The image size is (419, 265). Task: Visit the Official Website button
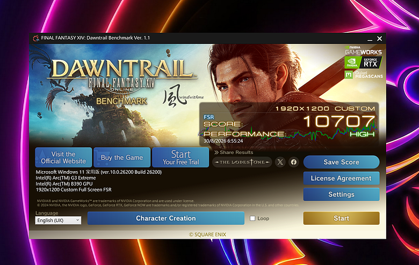point(63,158)
